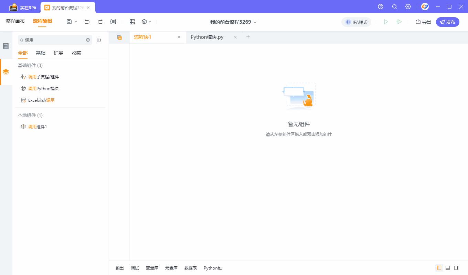The image size is (468, 275).
Task: Expand the save button dropdown arrow
Action: [x=75, y=21]
